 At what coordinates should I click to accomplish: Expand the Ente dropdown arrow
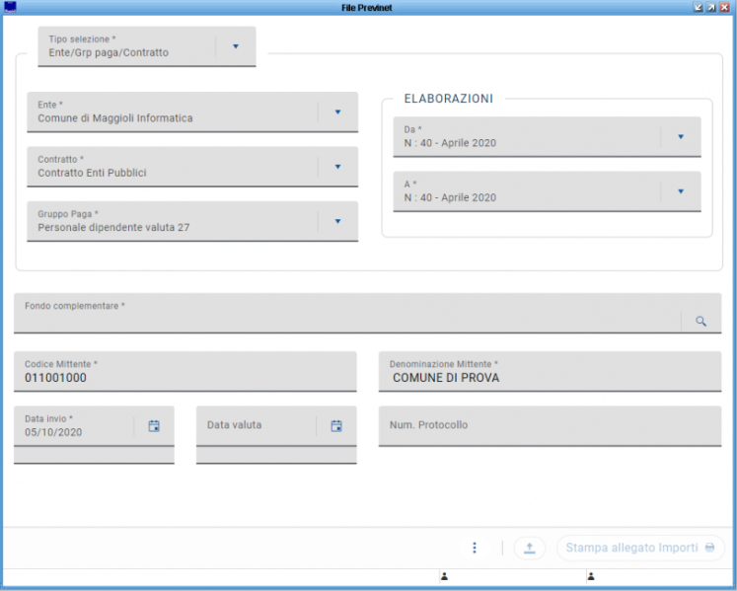pyautogui.click(x=337, y=111)
